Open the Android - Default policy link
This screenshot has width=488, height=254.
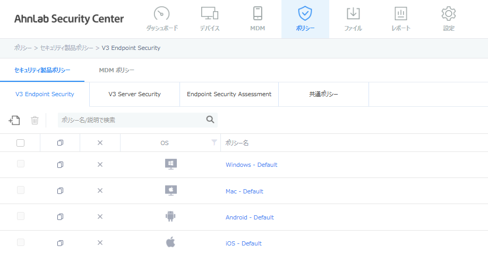[250, 217]
